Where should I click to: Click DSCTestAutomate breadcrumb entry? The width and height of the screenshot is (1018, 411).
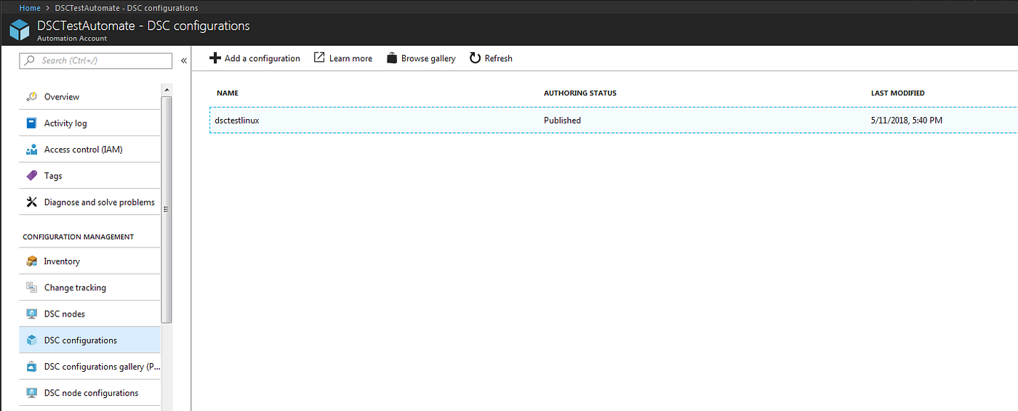pos(127,8)
